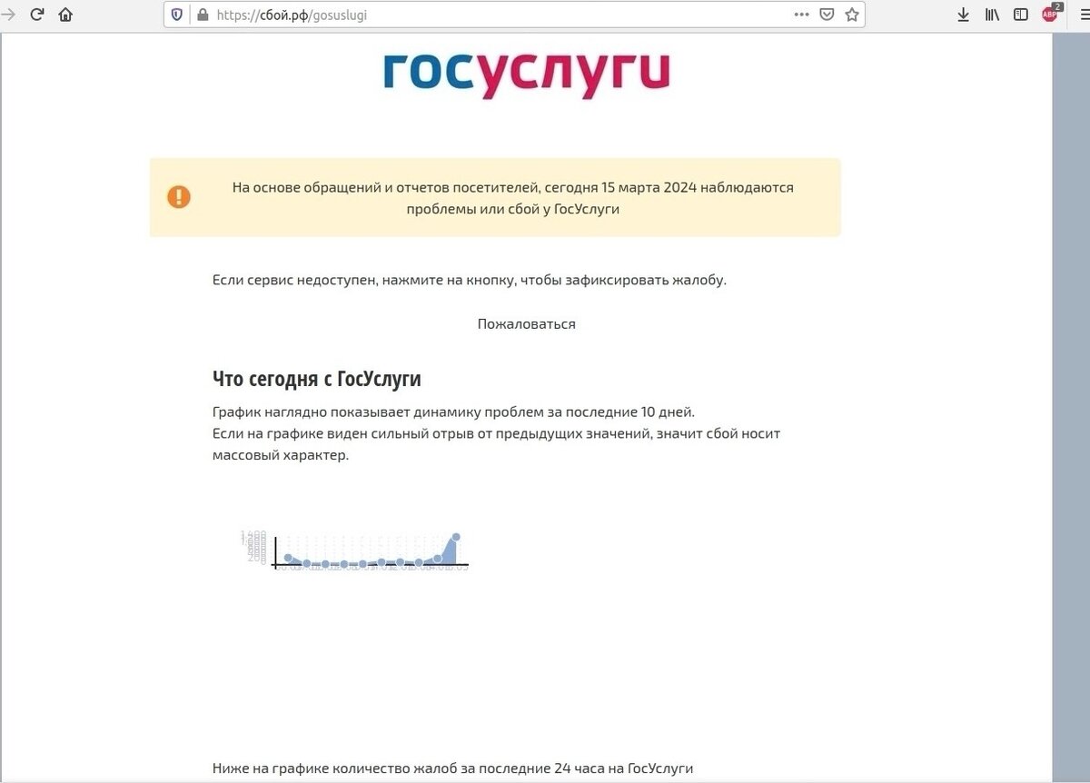Show site security padlock info

click(202, 15)
